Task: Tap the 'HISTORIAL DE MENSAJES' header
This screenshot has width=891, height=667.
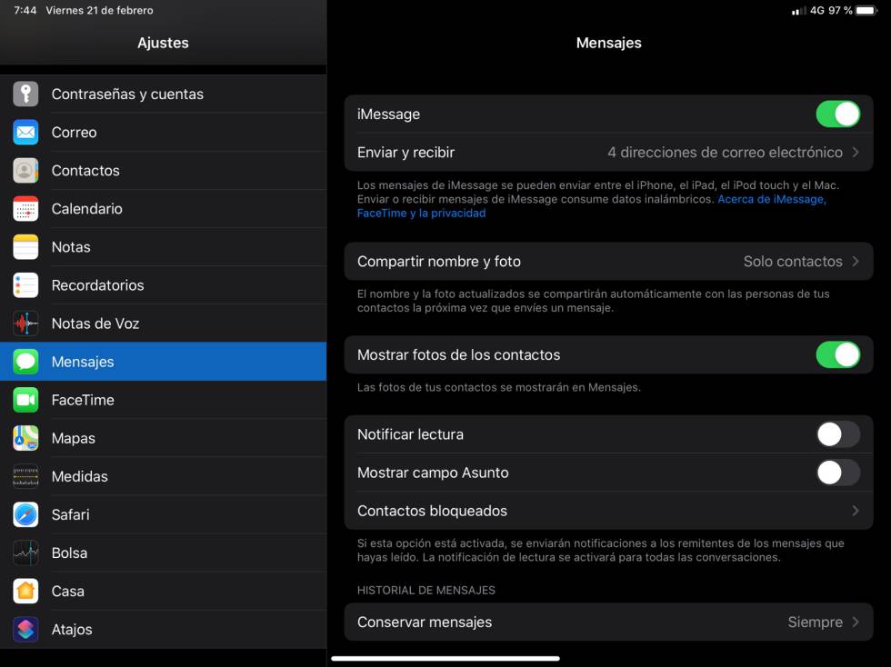Action: pos(426,591)
